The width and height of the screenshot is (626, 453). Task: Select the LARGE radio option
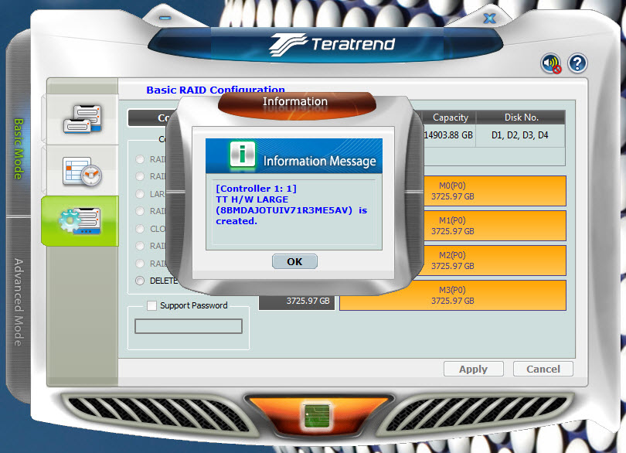140,194
